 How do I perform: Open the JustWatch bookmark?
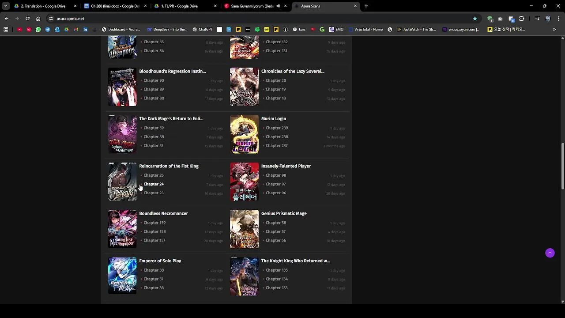click(417, 30)
